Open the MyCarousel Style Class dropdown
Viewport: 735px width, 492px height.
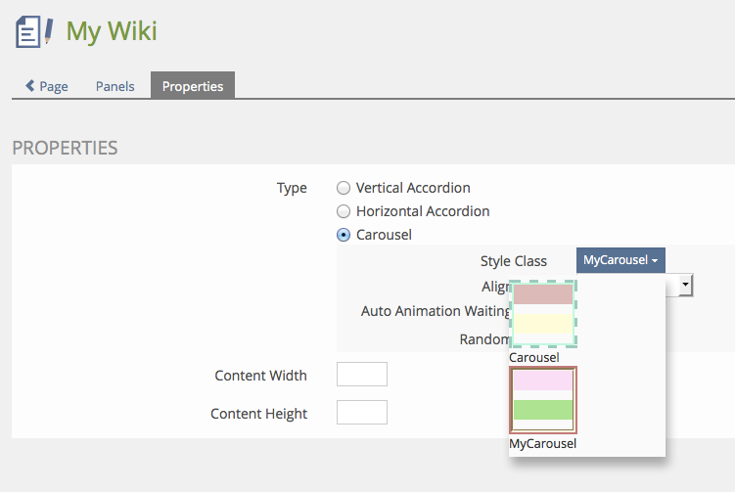620,260
